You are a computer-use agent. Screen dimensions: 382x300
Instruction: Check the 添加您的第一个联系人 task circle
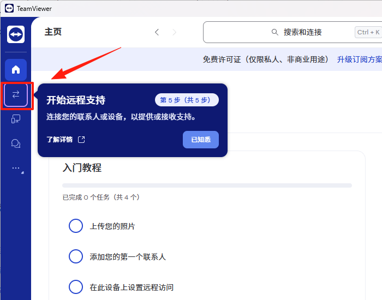[76, 256]
